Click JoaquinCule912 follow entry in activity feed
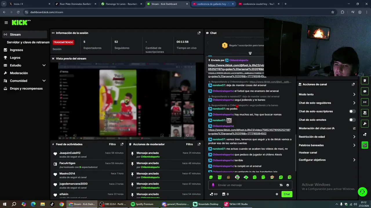 [88, 155]
